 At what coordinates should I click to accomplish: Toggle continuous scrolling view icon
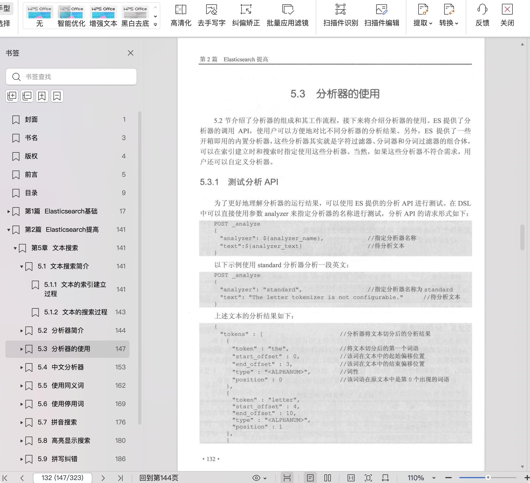(x=287, y=478)
